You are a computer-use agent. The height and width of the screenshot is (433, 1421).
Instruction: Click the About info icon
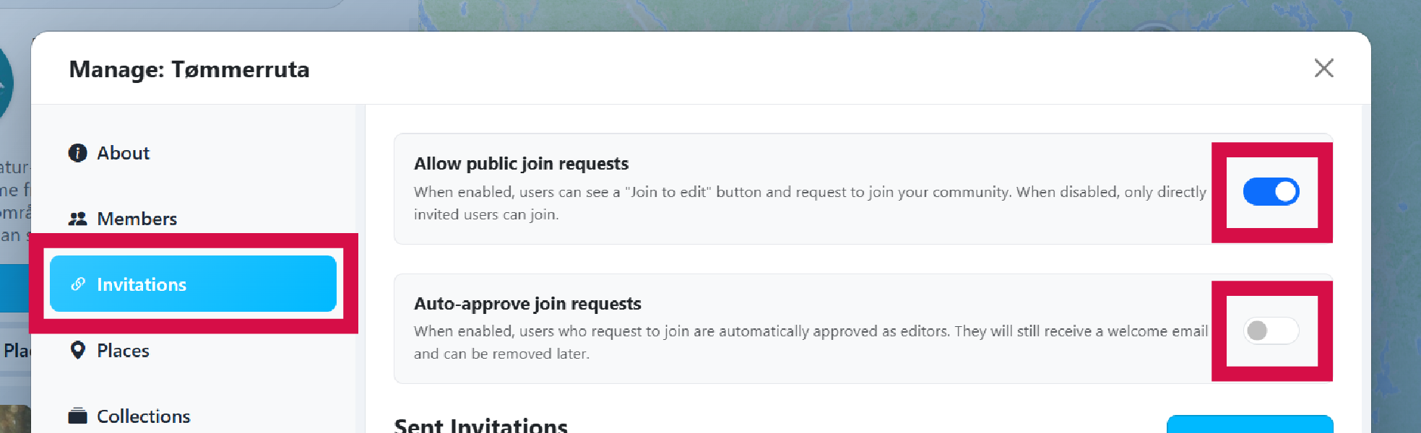pos(77,153)
